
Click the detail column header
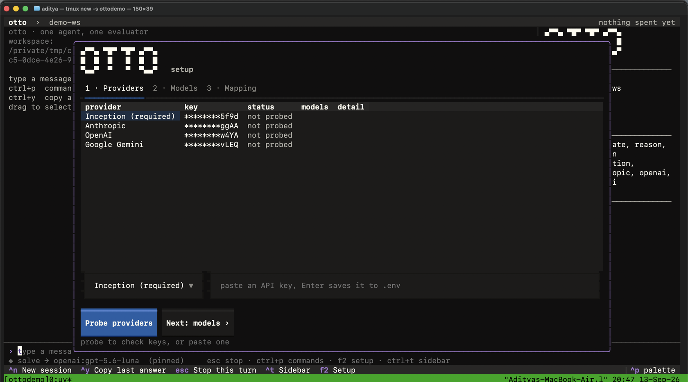tap(351, 107)
